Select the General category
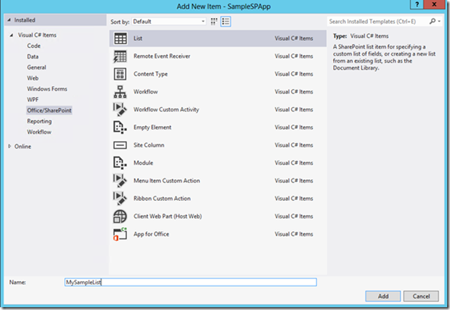Viewport: 450px width, 310px height. [x=37, y=68]
